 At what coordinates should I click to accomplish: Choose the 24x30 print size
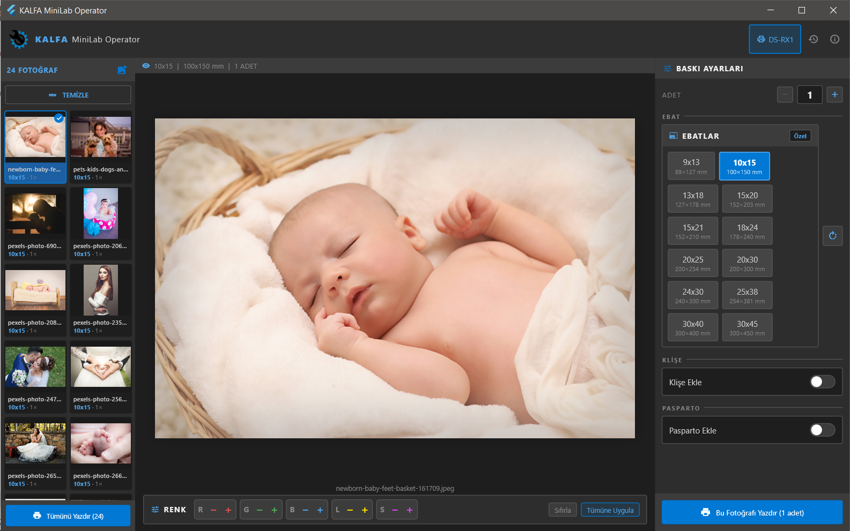click(x=693, y=295)
